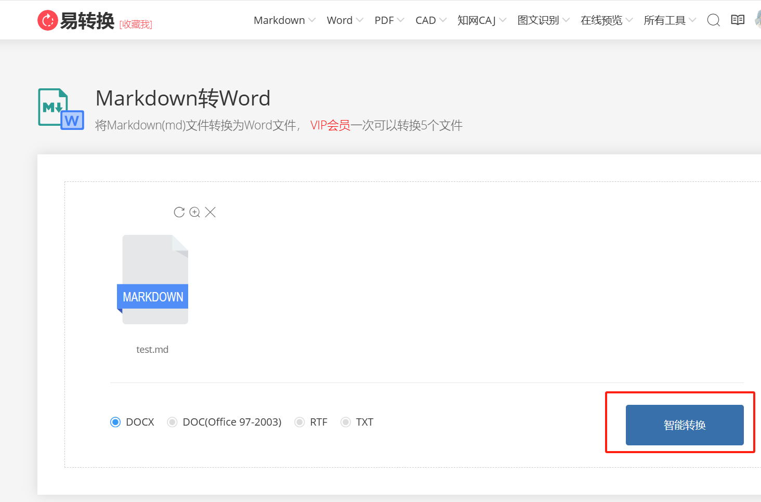The image size is (761, 502).
Task: Expand the 所有工具 menu
Action: tap(670, 20)
